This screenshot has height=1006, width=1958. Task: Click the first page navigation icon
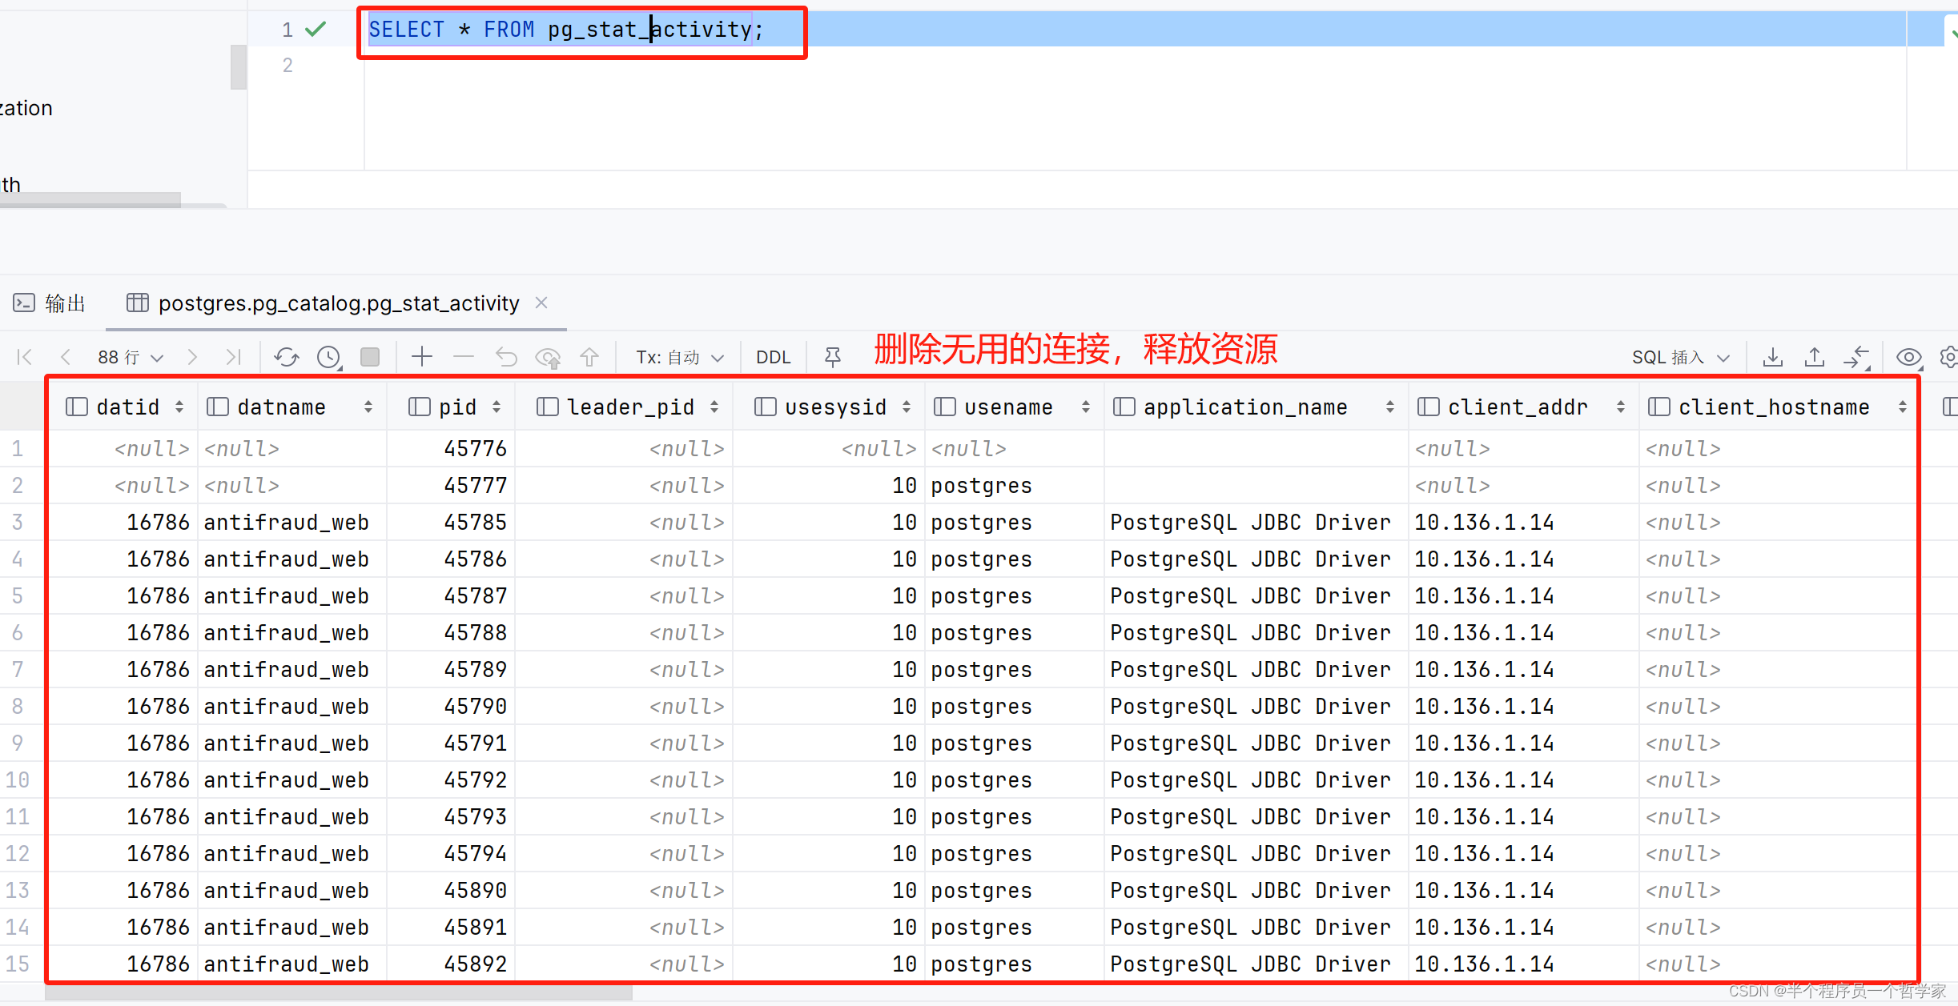pyautogui.click(x=24, y=357)
